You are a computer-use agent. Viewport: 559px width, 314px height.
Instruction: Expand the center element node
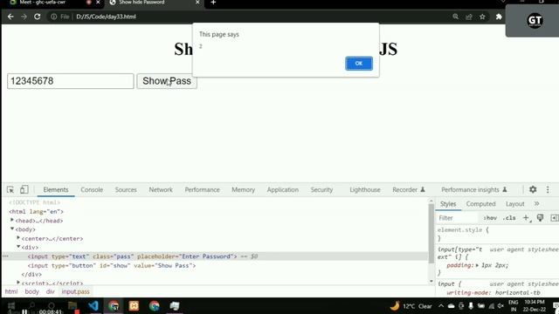[x=18, y=238]
